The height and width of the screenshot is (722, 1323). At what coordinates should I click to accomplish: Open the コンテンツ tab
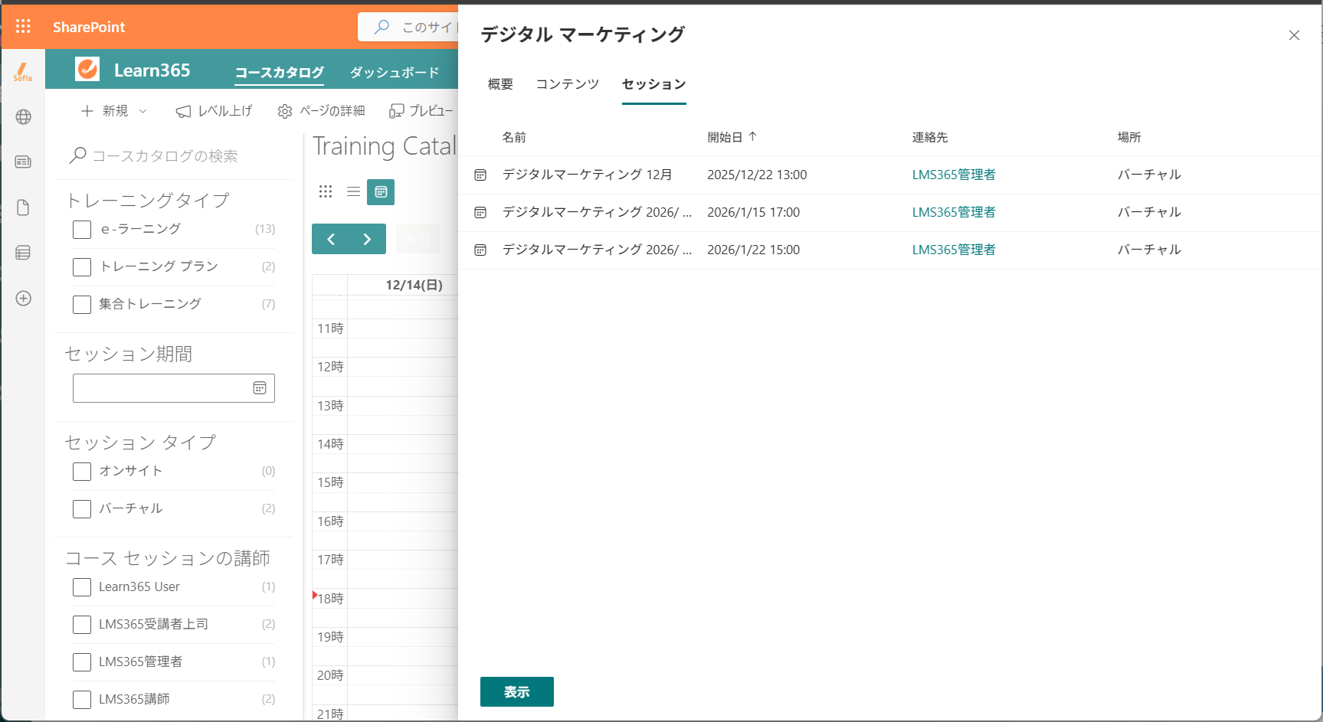pyautogui.click(x=567, y=84)
